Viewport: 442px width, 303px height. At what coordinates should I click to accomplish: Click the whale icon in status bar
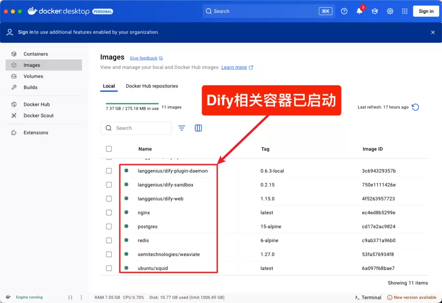(8, 297)
